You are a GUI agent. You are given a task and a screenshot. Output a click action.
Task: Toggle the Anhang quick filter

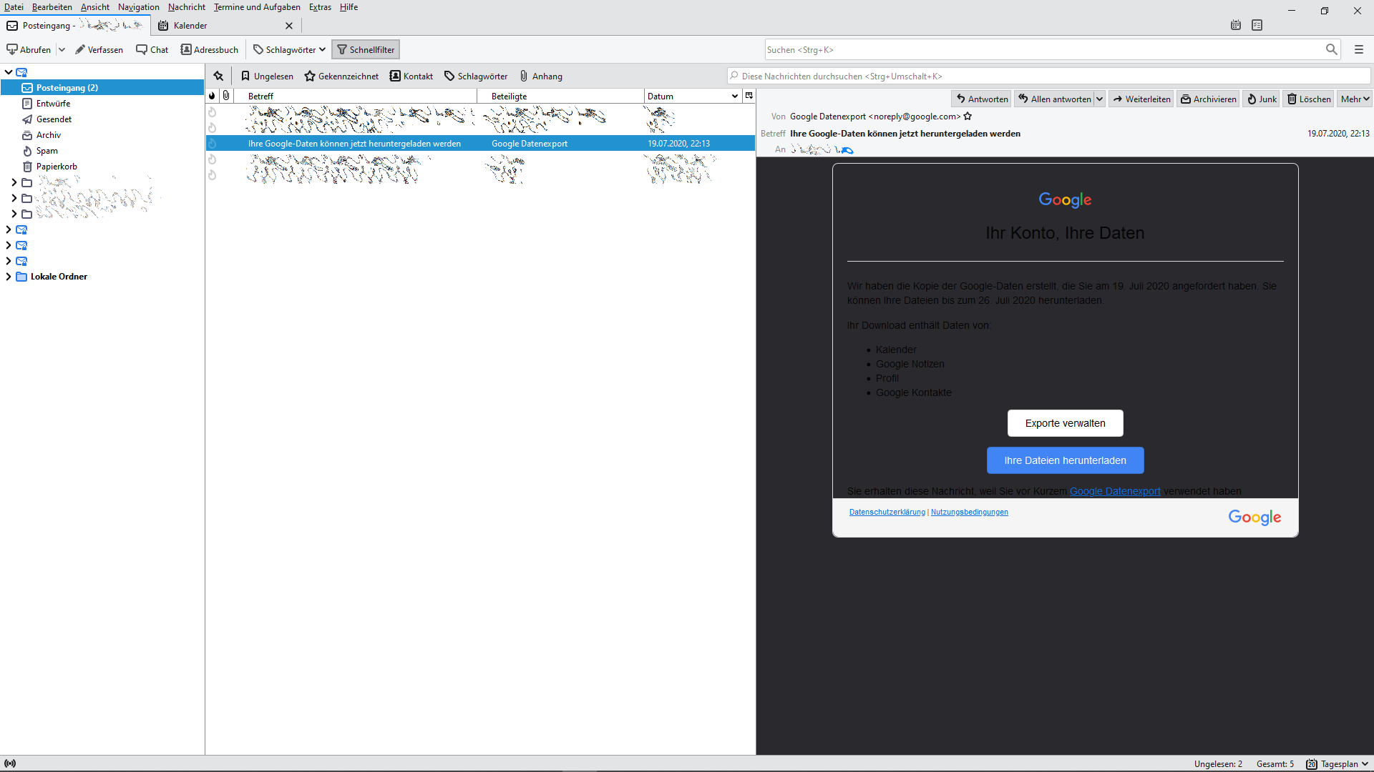point(541,76)
